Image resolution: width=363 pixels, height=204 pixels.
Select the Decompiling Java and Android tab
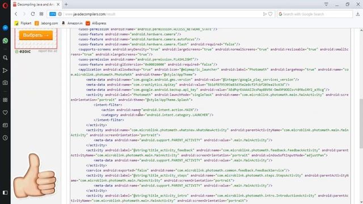pyautogui.click(x=36, y=5)
